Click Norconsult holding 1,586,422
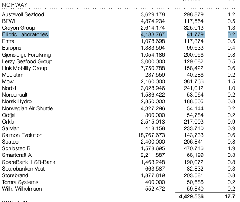The image size is (240, 202). pyautogui.click(x=153, y=95)
